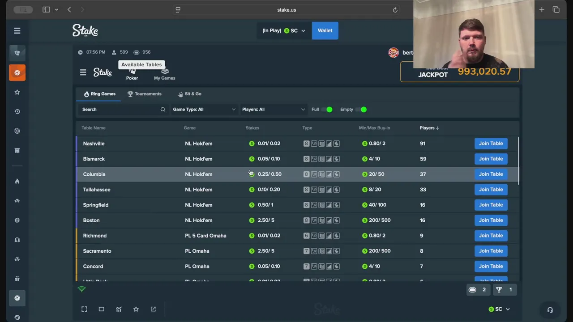Open the Wallet
The width and height of the screenshot is (573, 322).
325,30
